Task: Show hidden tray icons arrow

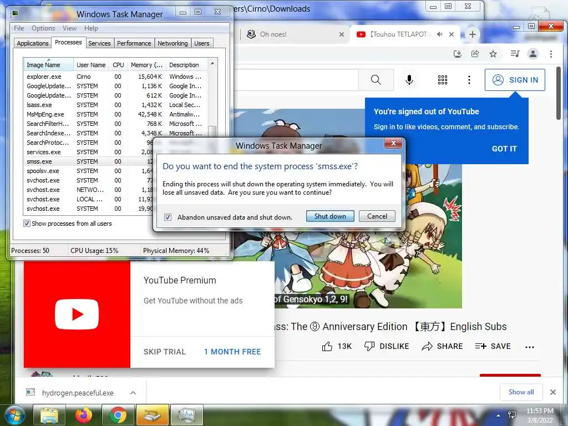Action: coord(499,415)
